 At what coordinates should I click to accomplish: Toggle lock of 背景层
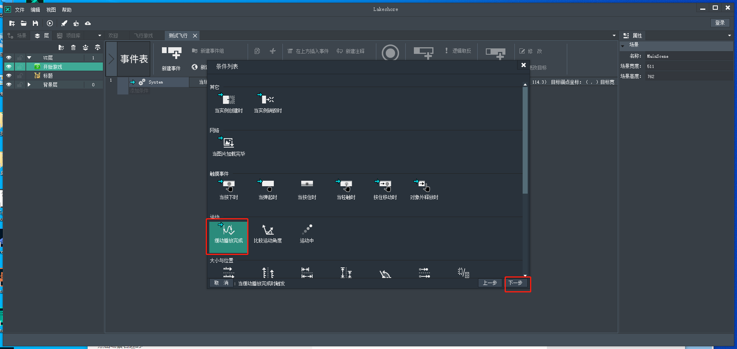pyautogui.click(x=20, y=85)
